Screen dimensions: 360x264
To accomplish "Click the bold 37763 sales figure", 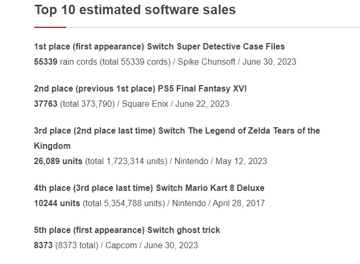I will 46,104.
